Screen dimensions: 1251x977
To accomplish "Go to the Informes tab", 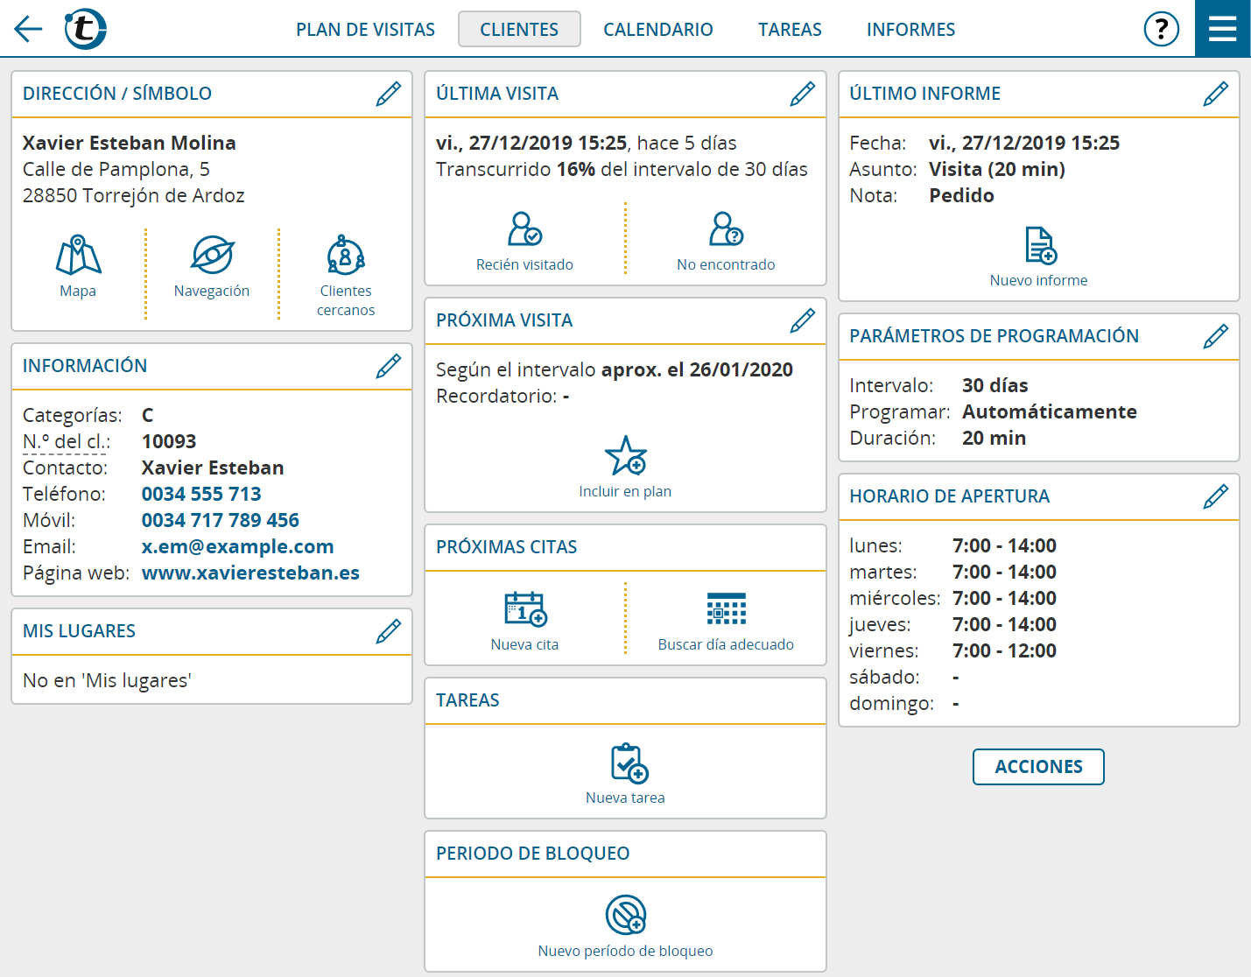I will pyautogui.click(x=910, y=29).
